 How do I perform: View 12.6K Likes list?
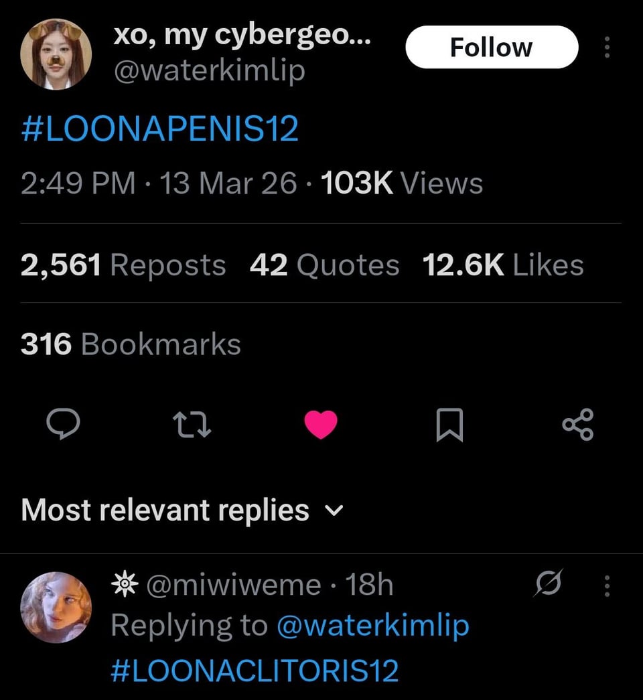pos(503,265)
